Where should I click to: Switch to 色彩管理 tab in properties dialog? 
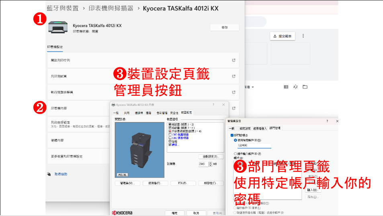coord(162,113)
